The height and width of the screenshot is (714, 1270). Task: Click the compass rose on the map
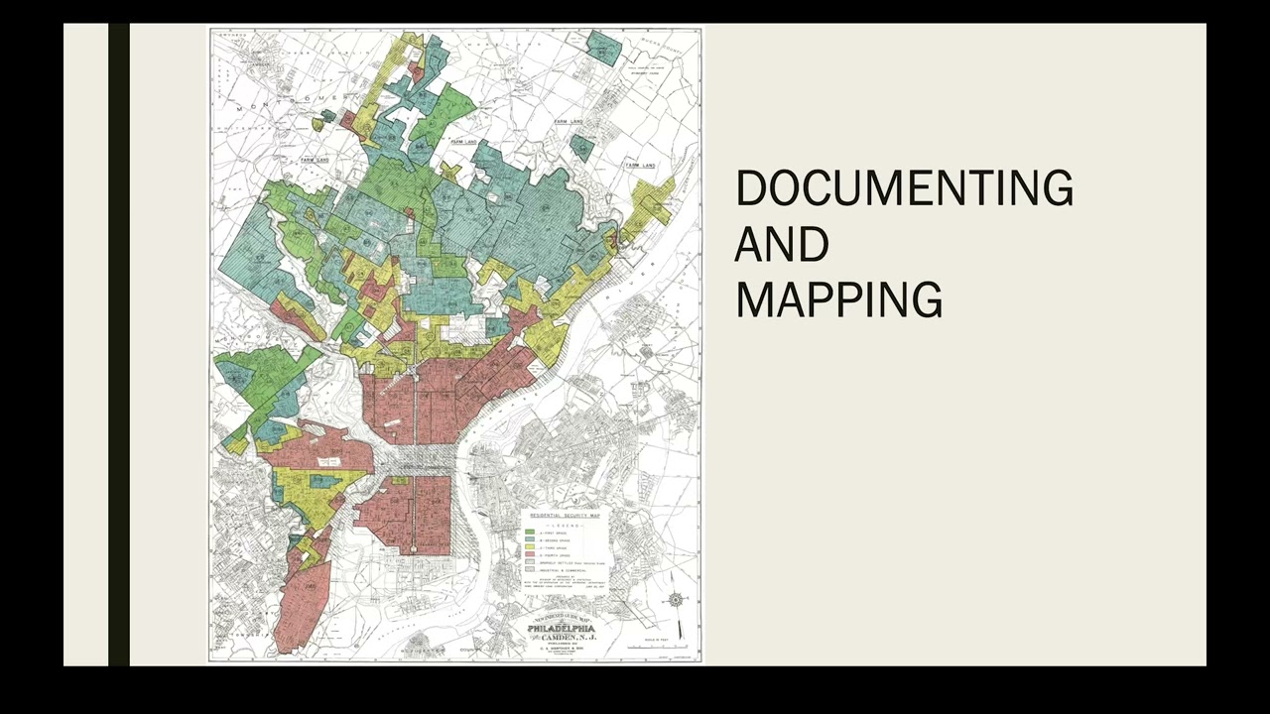pyautogui.click(x=676, y=599)
